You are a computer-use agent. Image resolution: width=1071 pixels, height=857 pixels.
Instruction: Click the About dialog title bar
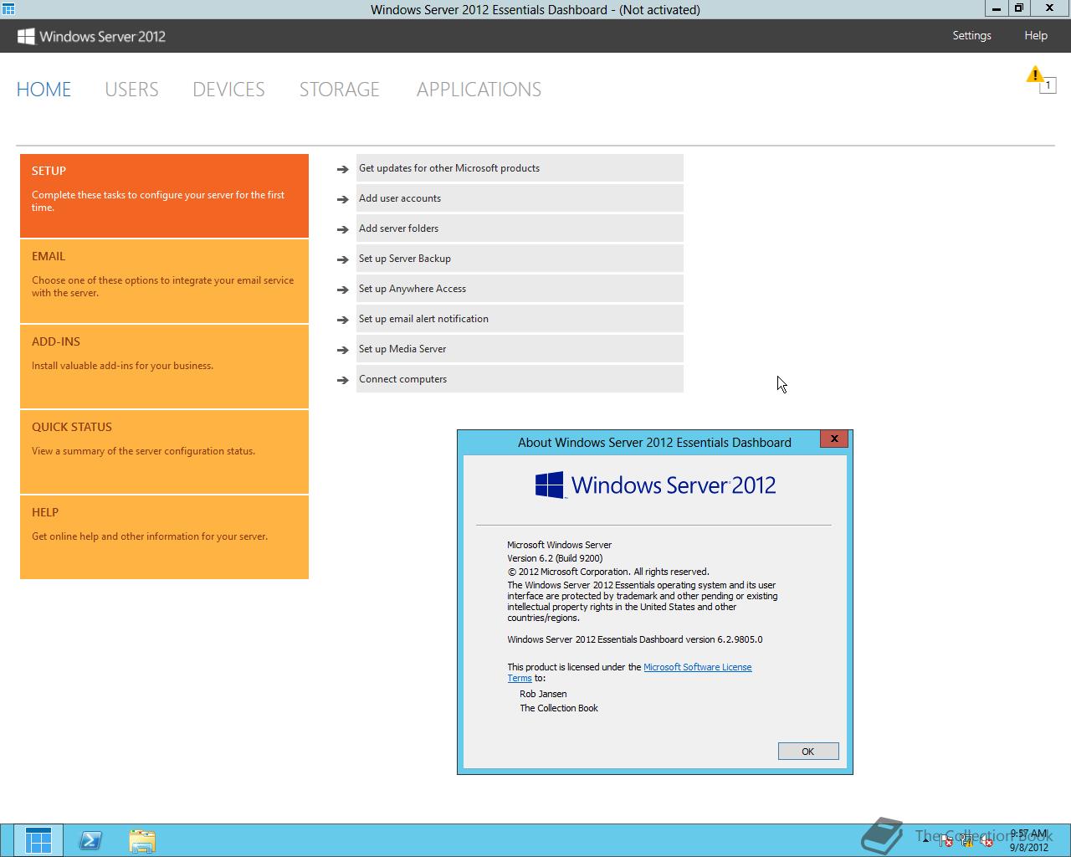654,442
